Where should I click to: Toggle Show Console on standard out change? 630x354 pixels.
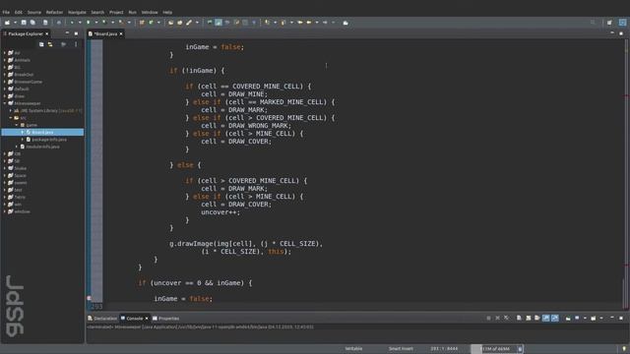click(546, 318)
